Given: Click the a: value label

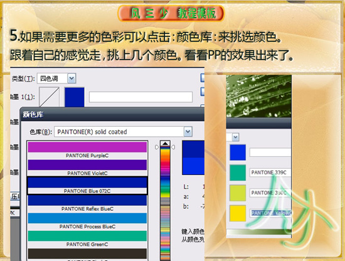Looking at the screenshot, I should point(186,196).
